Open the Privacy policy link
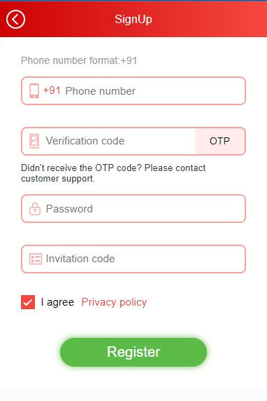267x401 pixels. 114,302
